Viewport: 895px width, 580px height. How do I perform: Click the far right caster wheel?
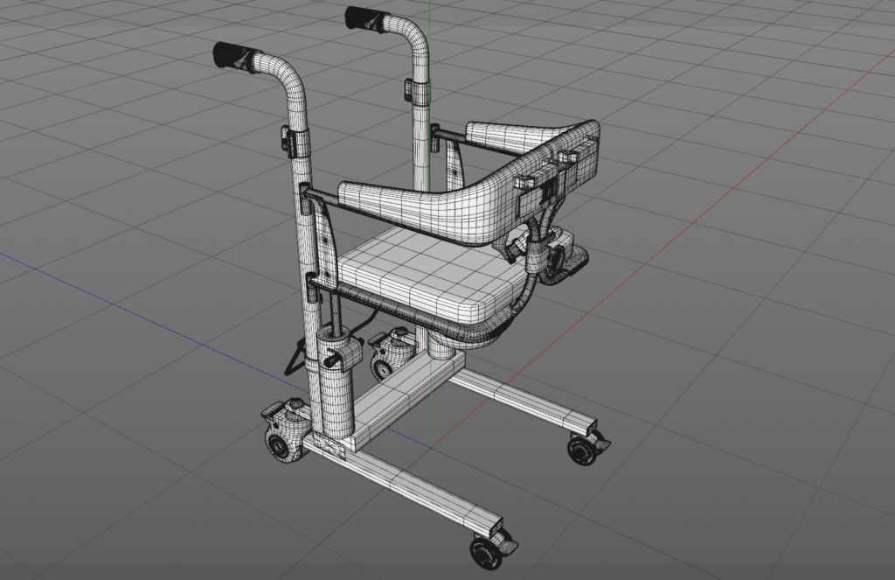pyautogui.click(x=583, y=448)
